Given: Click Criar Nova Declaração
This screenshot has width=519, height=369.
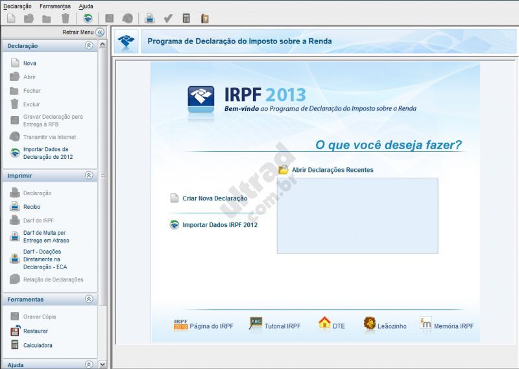Looking at the screenshot, I should 214,198.
